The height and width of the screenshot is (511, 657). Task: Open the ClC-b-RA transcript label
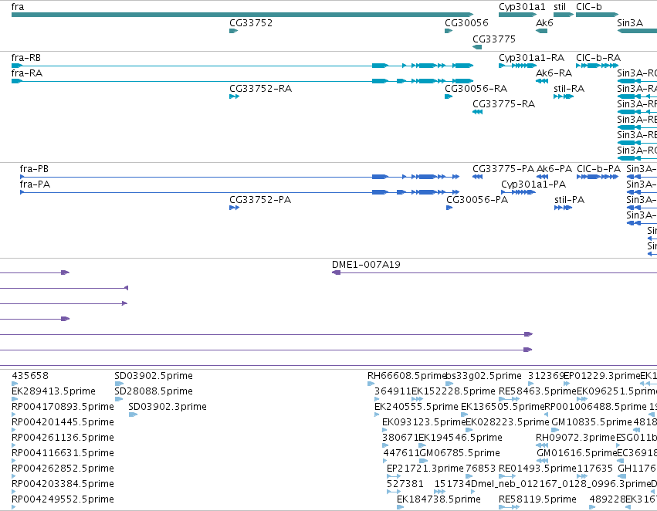pyautogui.click(x=598, y=58)
